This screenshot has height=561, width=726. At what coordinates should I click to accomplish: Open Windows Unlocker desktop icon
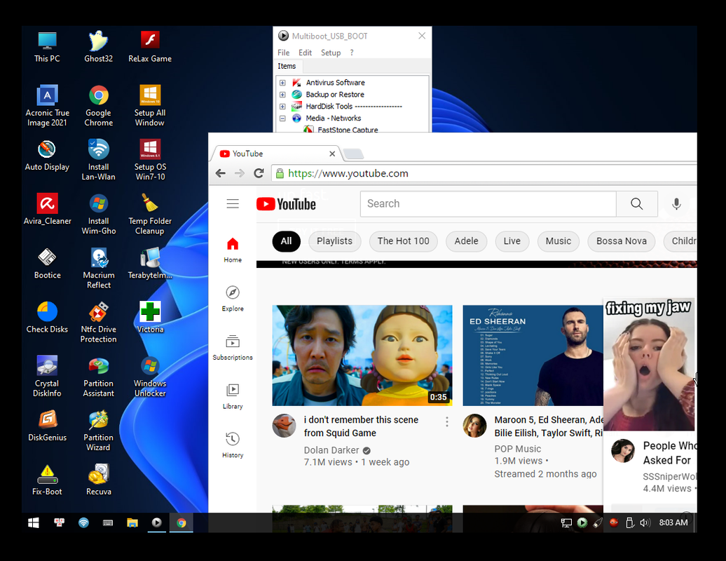coord(150,377)
